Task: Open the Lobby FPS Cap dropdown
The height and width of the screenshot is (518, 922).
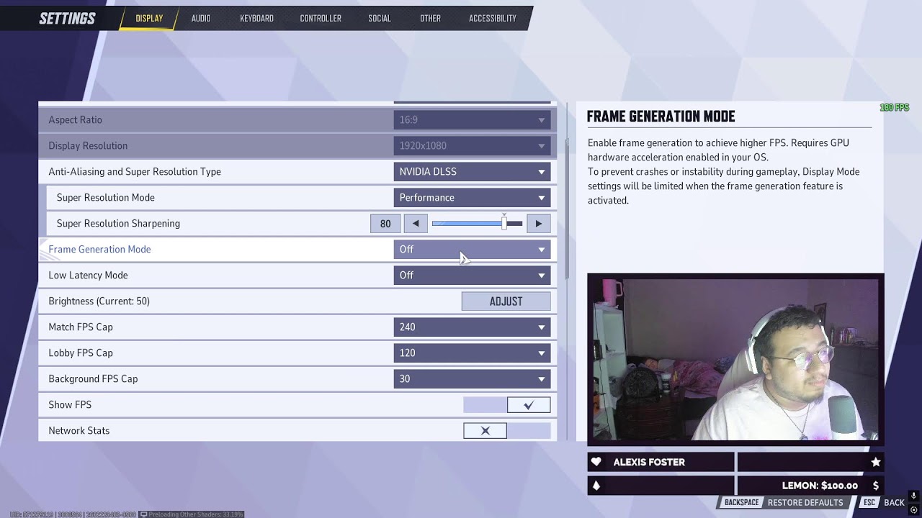Action: point(472,353)
